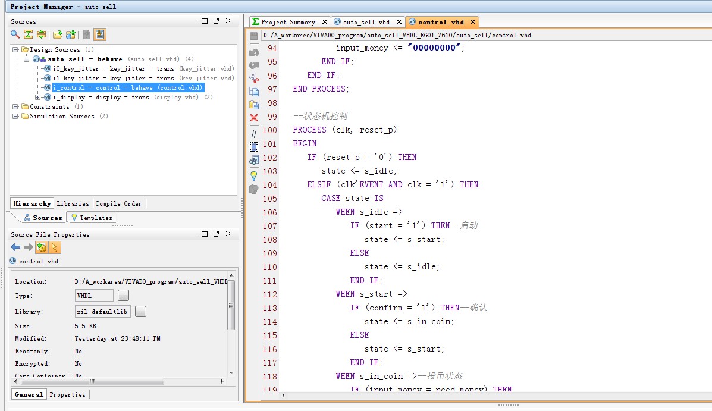Click the Open File folder icon in Sources
Viewport: 712px width, 411px height.
point(58,34)
